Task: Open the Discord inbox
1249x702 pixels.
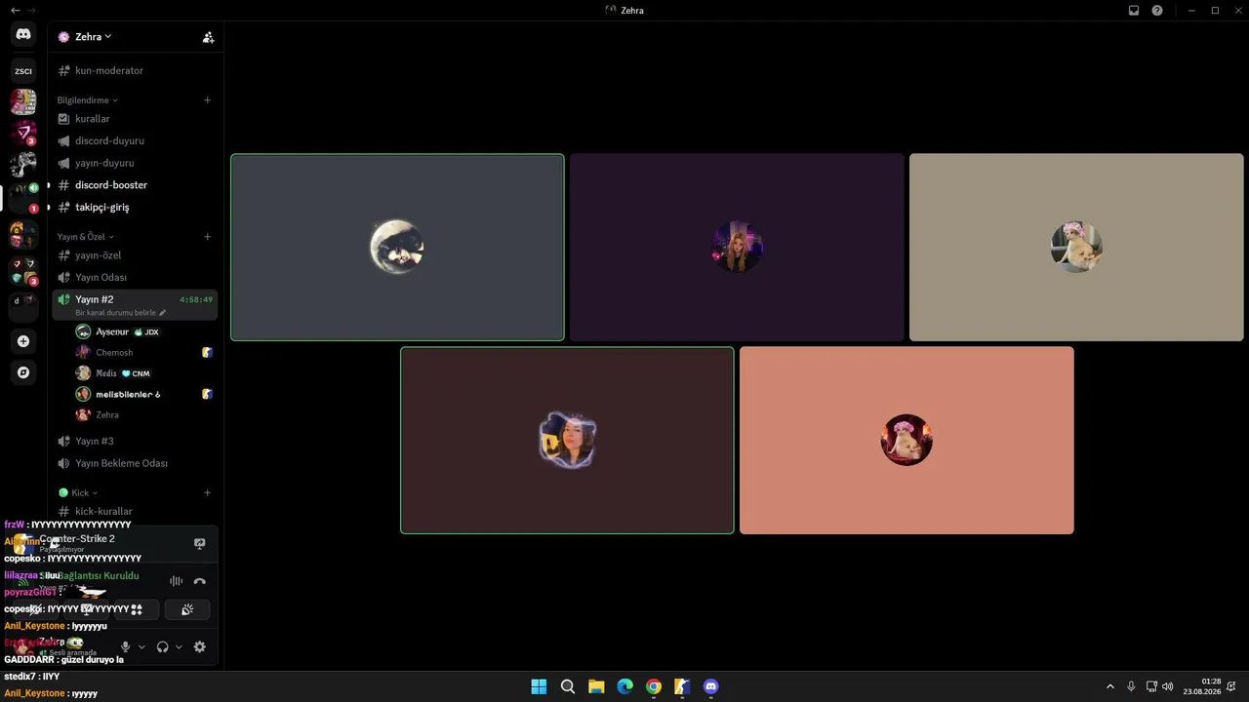Action: [1134, 11]
